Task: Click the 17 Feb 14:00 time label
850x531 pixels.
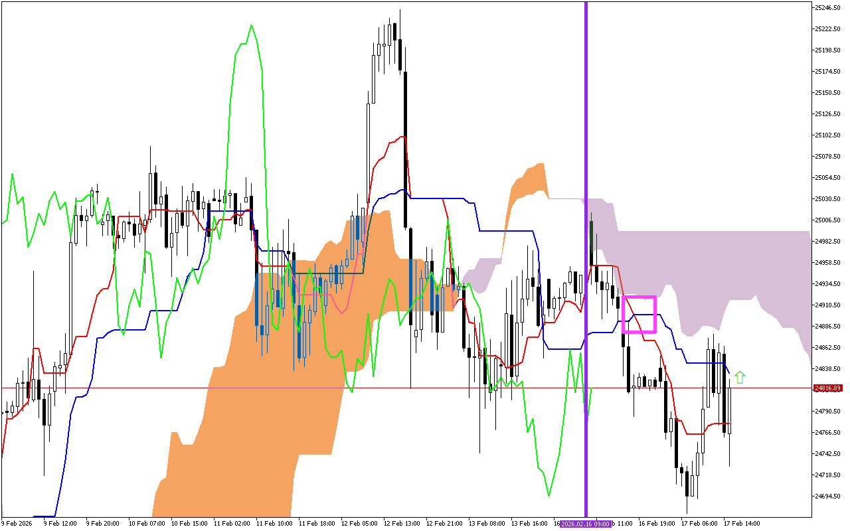Action: tap(742, 524)
